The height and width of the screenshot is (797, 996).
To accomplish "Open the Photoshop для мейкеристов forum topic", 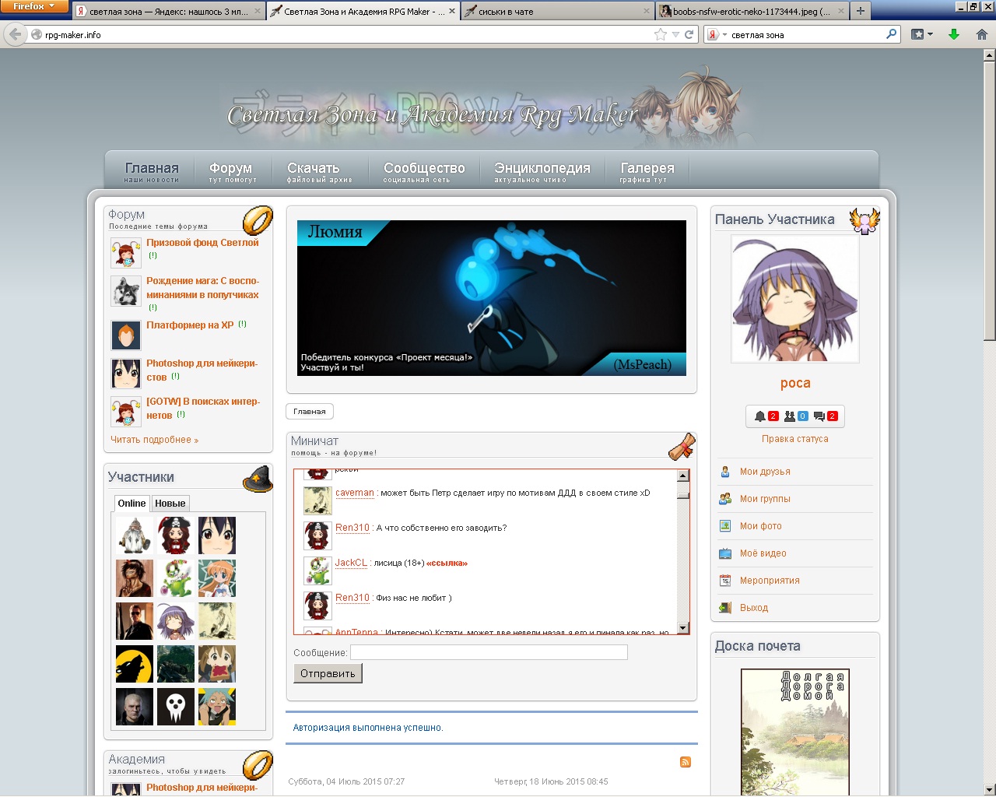I will point(201,370).
